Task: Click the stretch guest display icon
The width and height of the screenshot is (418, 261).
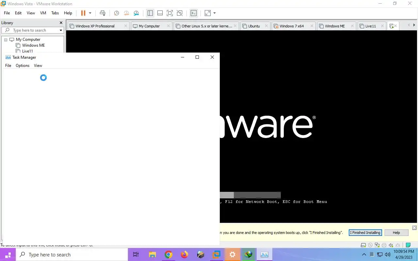Action: [207, 13]
